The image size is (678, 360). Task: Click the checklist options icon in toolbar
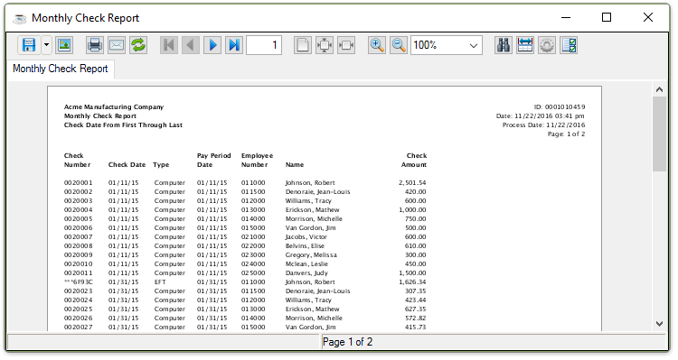(x=569, y=45)
